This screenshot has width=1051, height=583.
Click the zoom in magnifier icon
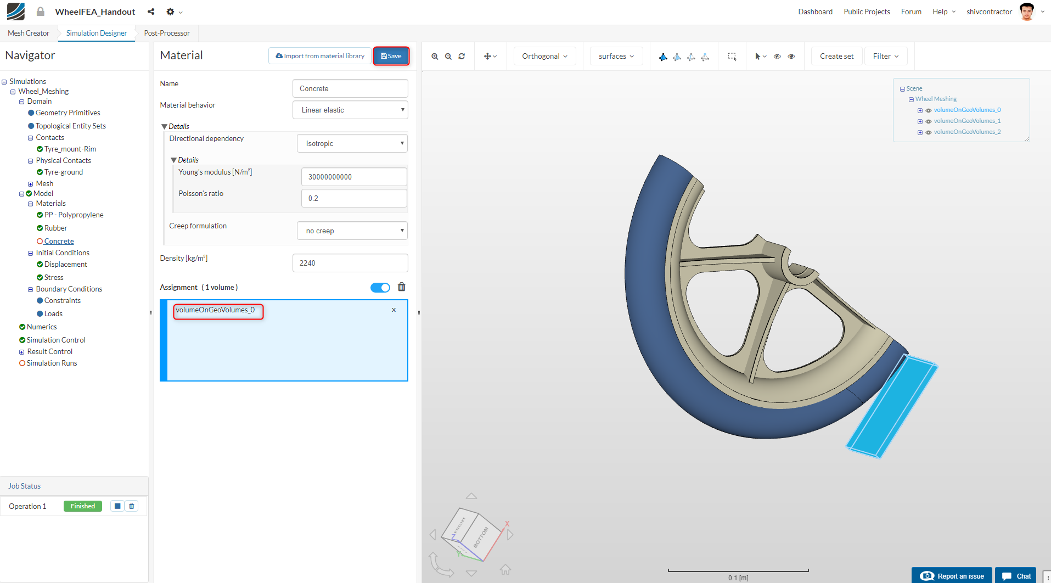click(435, 57)
